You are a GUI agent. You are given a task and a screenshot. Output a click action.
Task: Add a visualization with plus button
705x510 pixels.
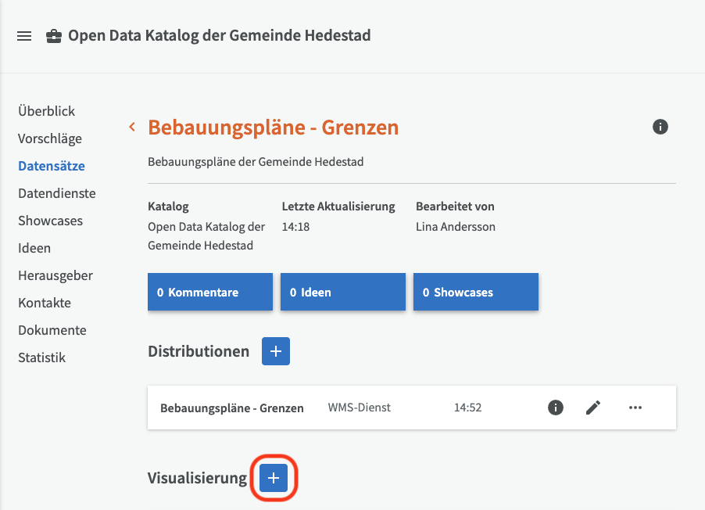point(273,478)
